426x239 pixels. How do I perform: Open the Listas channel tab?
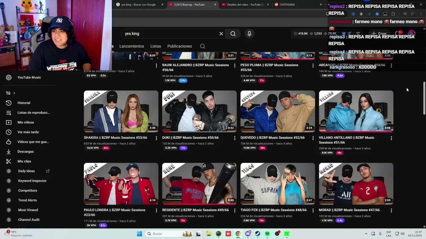pos(155,46)
